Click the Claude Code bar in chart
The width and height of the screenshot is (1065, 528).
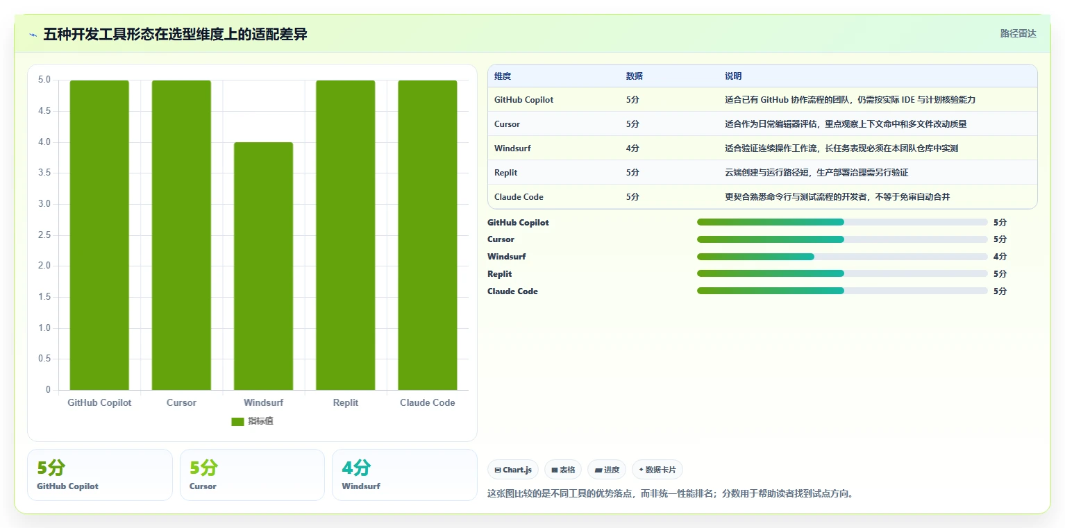[x=427, y=235]
